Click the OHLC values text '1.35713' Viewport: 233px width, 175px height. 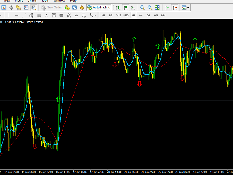pyautogui.click(x=9, y=22)
